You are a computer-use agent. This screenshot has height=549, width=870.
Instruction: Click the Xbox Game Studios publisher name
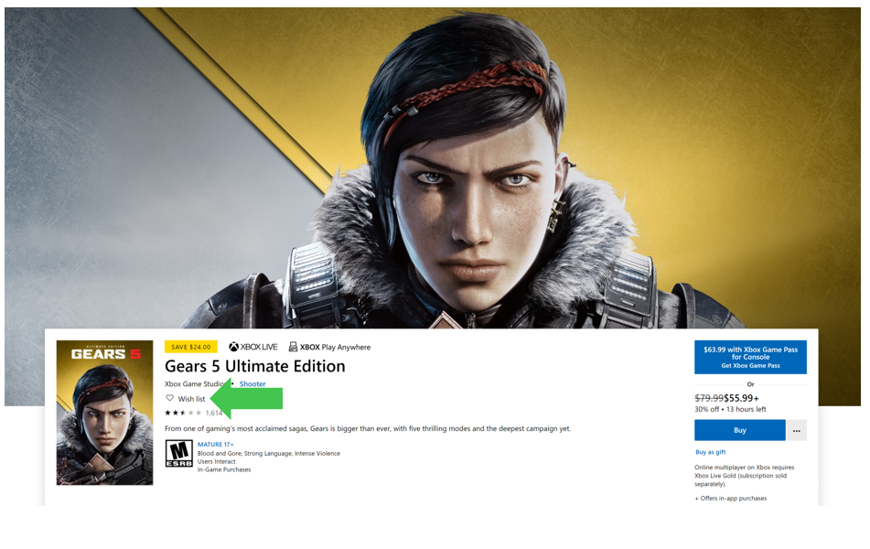(195, 383)
